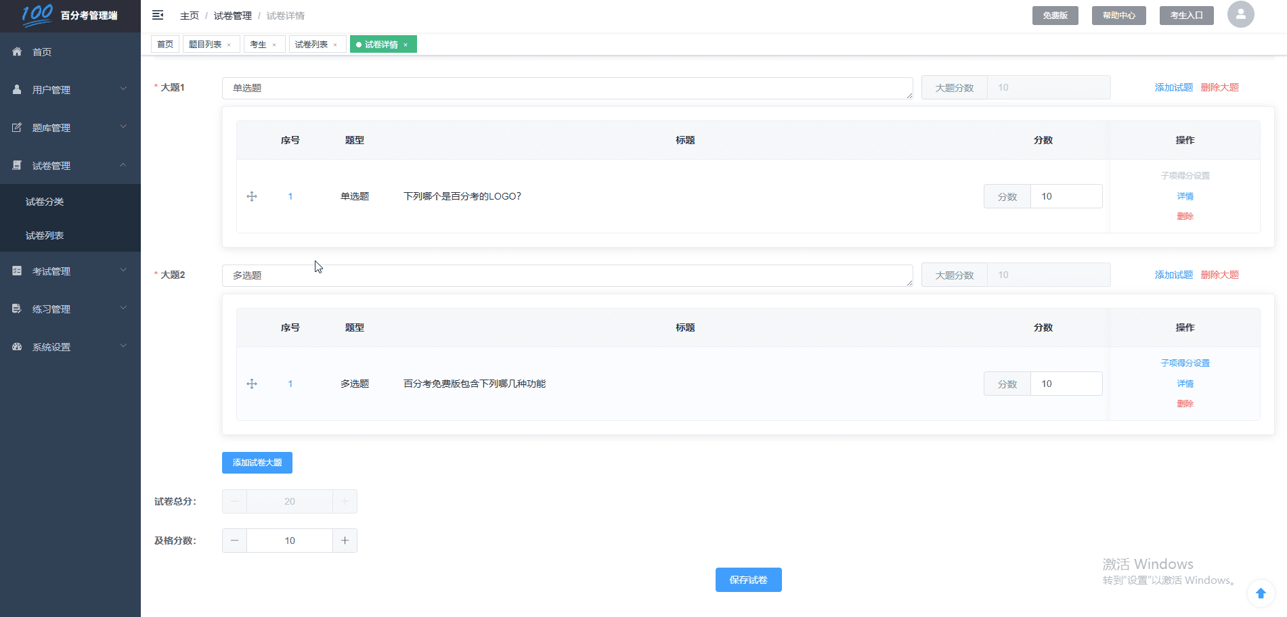Click the 首页 home icon in sidebar
The width and height of the screenshot is (1287, 617).
(18, 52)
